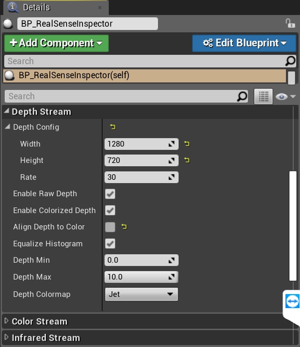This screenshot has height=347, width=300.
Task: Open the property matrix grid view
Action: coord(263,96)
